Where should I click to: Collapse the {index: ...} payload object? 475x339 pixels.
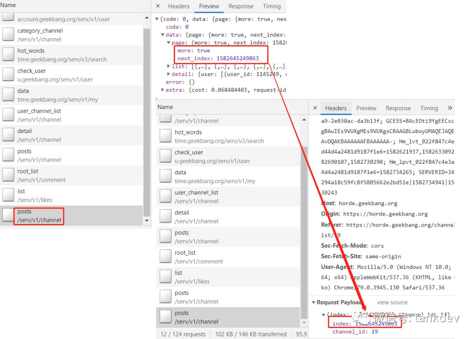coord(324,314)
